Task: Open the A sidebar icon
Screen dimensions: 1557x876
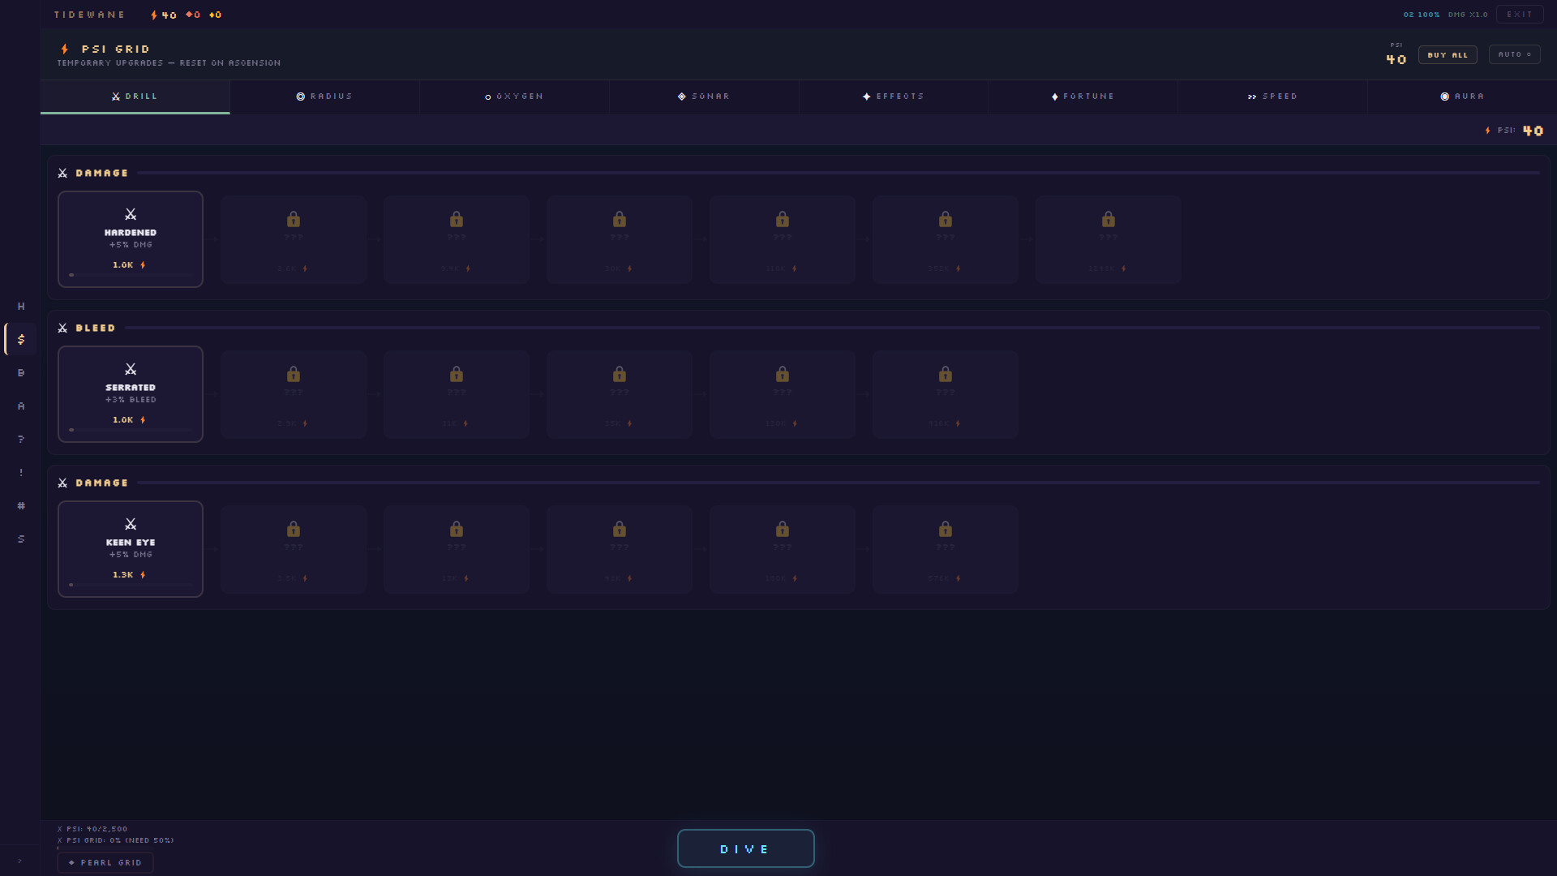Action: point(21,406)
